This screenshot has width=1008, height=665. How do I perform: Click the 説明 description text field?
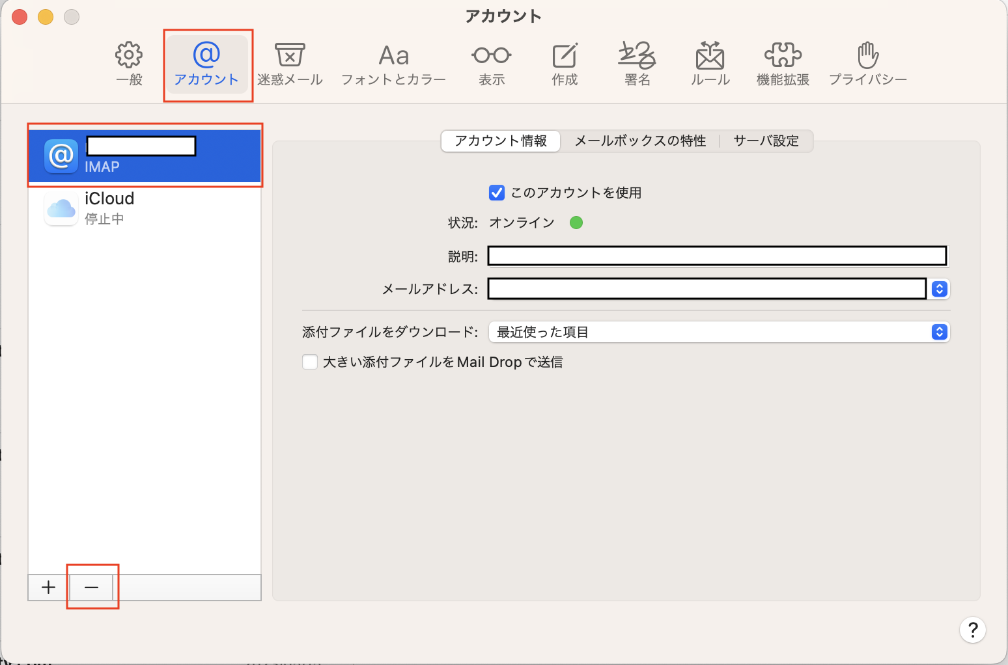[717, 256]
